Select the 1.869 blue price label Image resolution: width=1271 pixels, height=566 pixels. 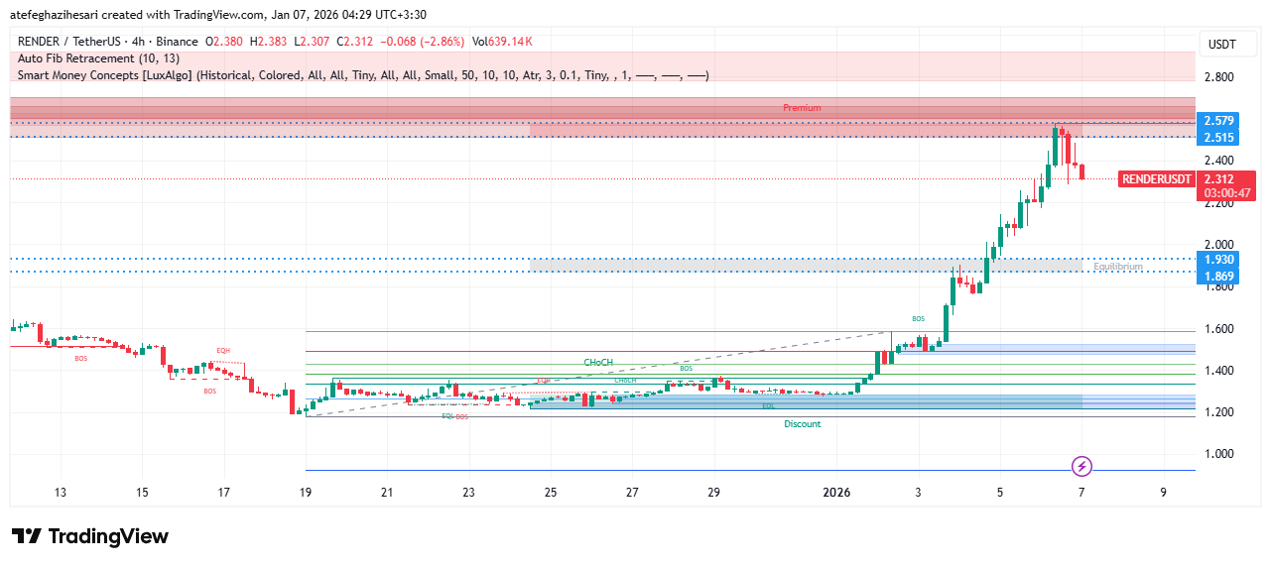click(x=1218, y=275)
